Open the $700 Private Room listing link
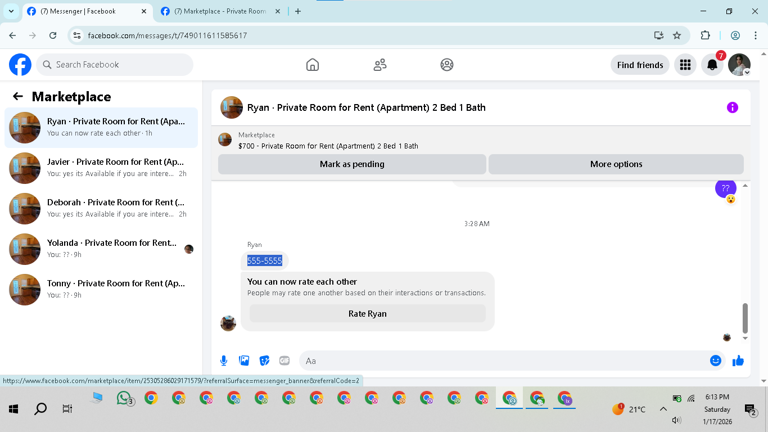 (x=328, y=146)
